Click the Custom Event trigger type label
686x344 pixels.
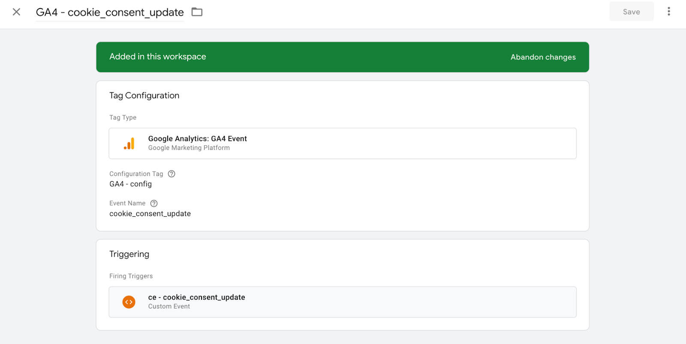pyautogui.click(x=169, y=306)
